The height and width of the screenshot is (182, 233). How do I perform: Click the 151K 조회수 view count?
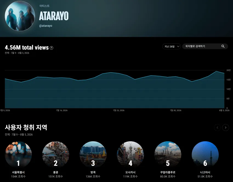point(56,177)
